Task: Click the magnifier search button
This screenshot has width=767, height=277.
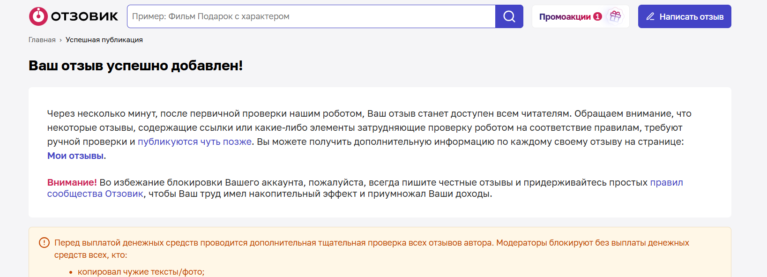Action: pos(509,16)
